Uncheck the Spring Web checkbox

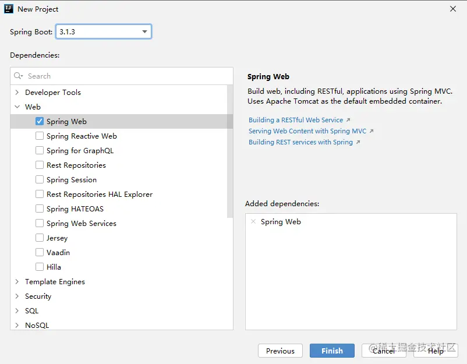pos(40,122)
